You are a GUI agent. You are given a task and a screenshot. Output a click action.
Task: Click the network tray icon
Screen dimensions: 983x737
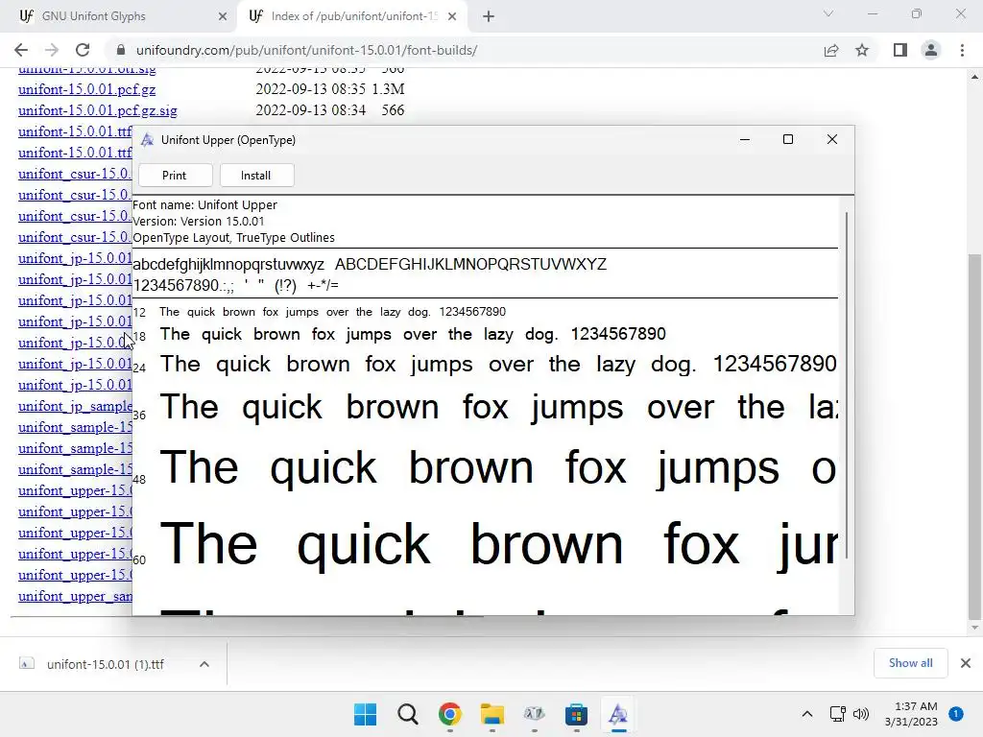[x=837, y=714]
